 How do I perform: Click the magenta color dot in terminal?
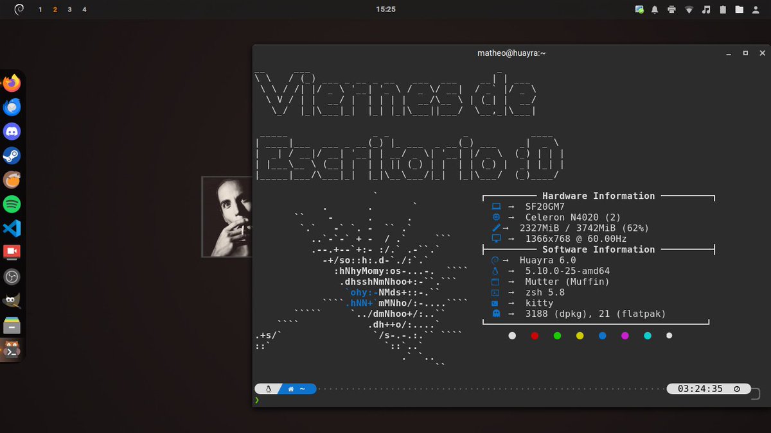coord(625,335)
